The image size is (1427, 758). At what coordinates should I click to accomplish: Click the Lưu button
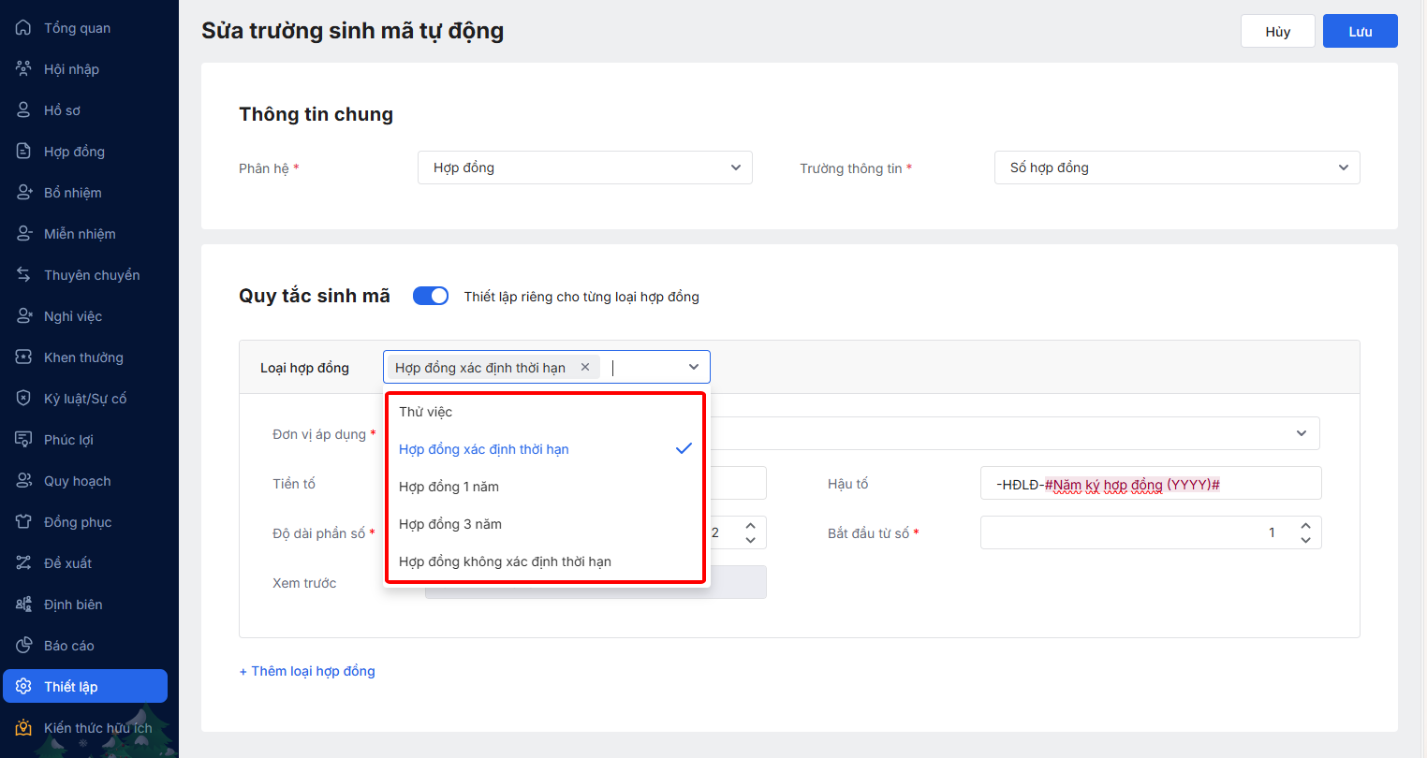point(1360,31)
